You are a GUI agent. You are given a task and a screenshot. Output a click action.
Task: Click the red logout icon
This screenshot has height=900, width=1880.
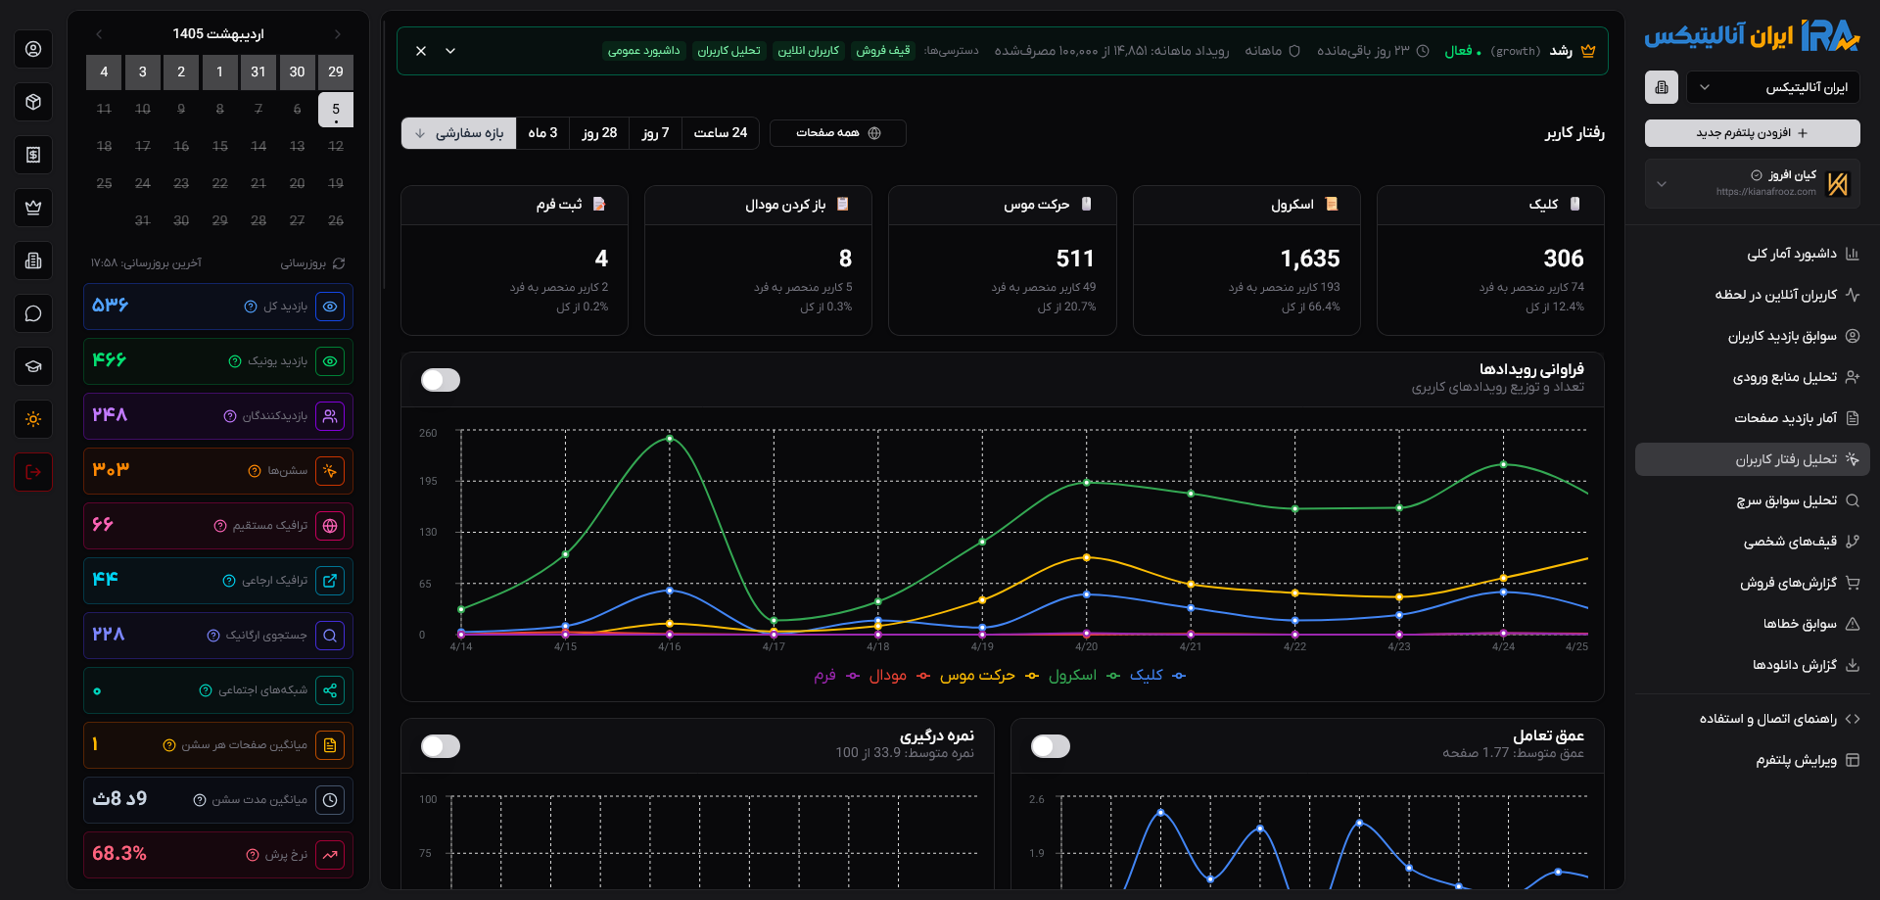point(33,472)
